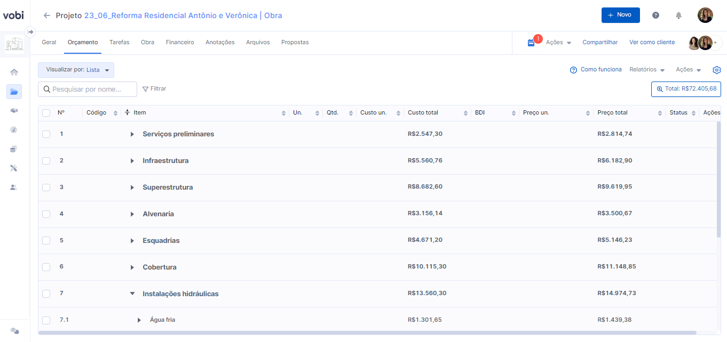Open the Ações dropdown next to Relatórios
Viewport: 727px width, 342px height.
(689, 70)
